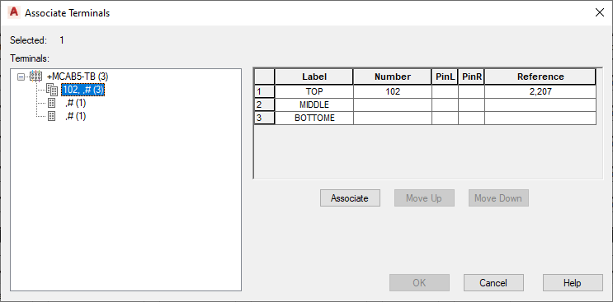Click the Reference column header
Image resolution: width=613 pixels, height=302 pixels.
540,77
